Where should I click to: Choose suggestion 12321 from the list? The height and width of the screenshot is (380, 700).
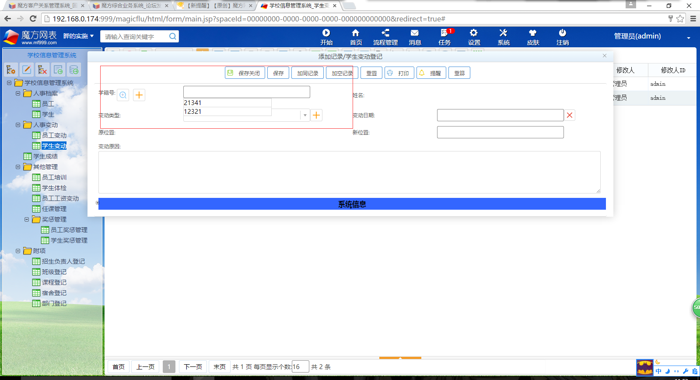[227, 112]
